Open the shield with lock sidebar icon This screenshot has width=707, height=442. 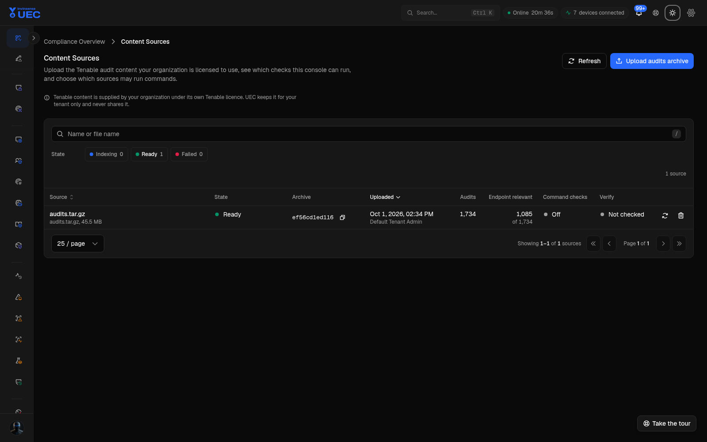[18, 88]
